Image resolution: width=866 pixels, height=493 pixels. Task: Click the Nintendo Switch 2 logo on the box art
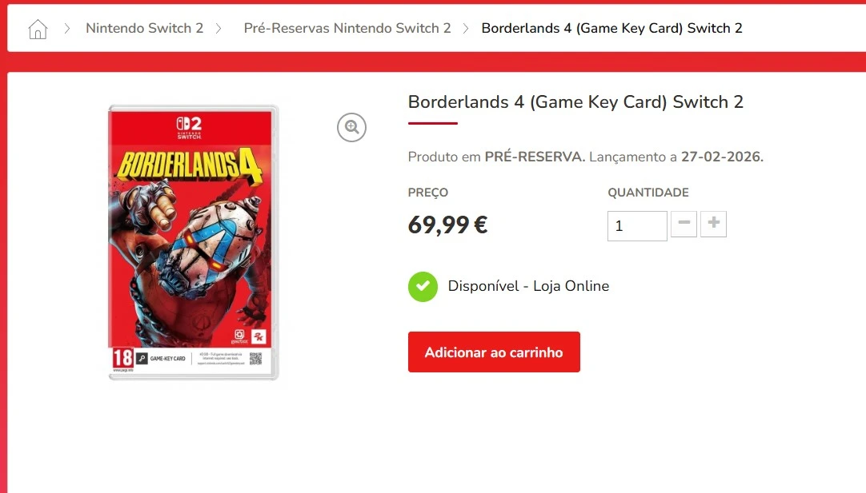[188, 128]
